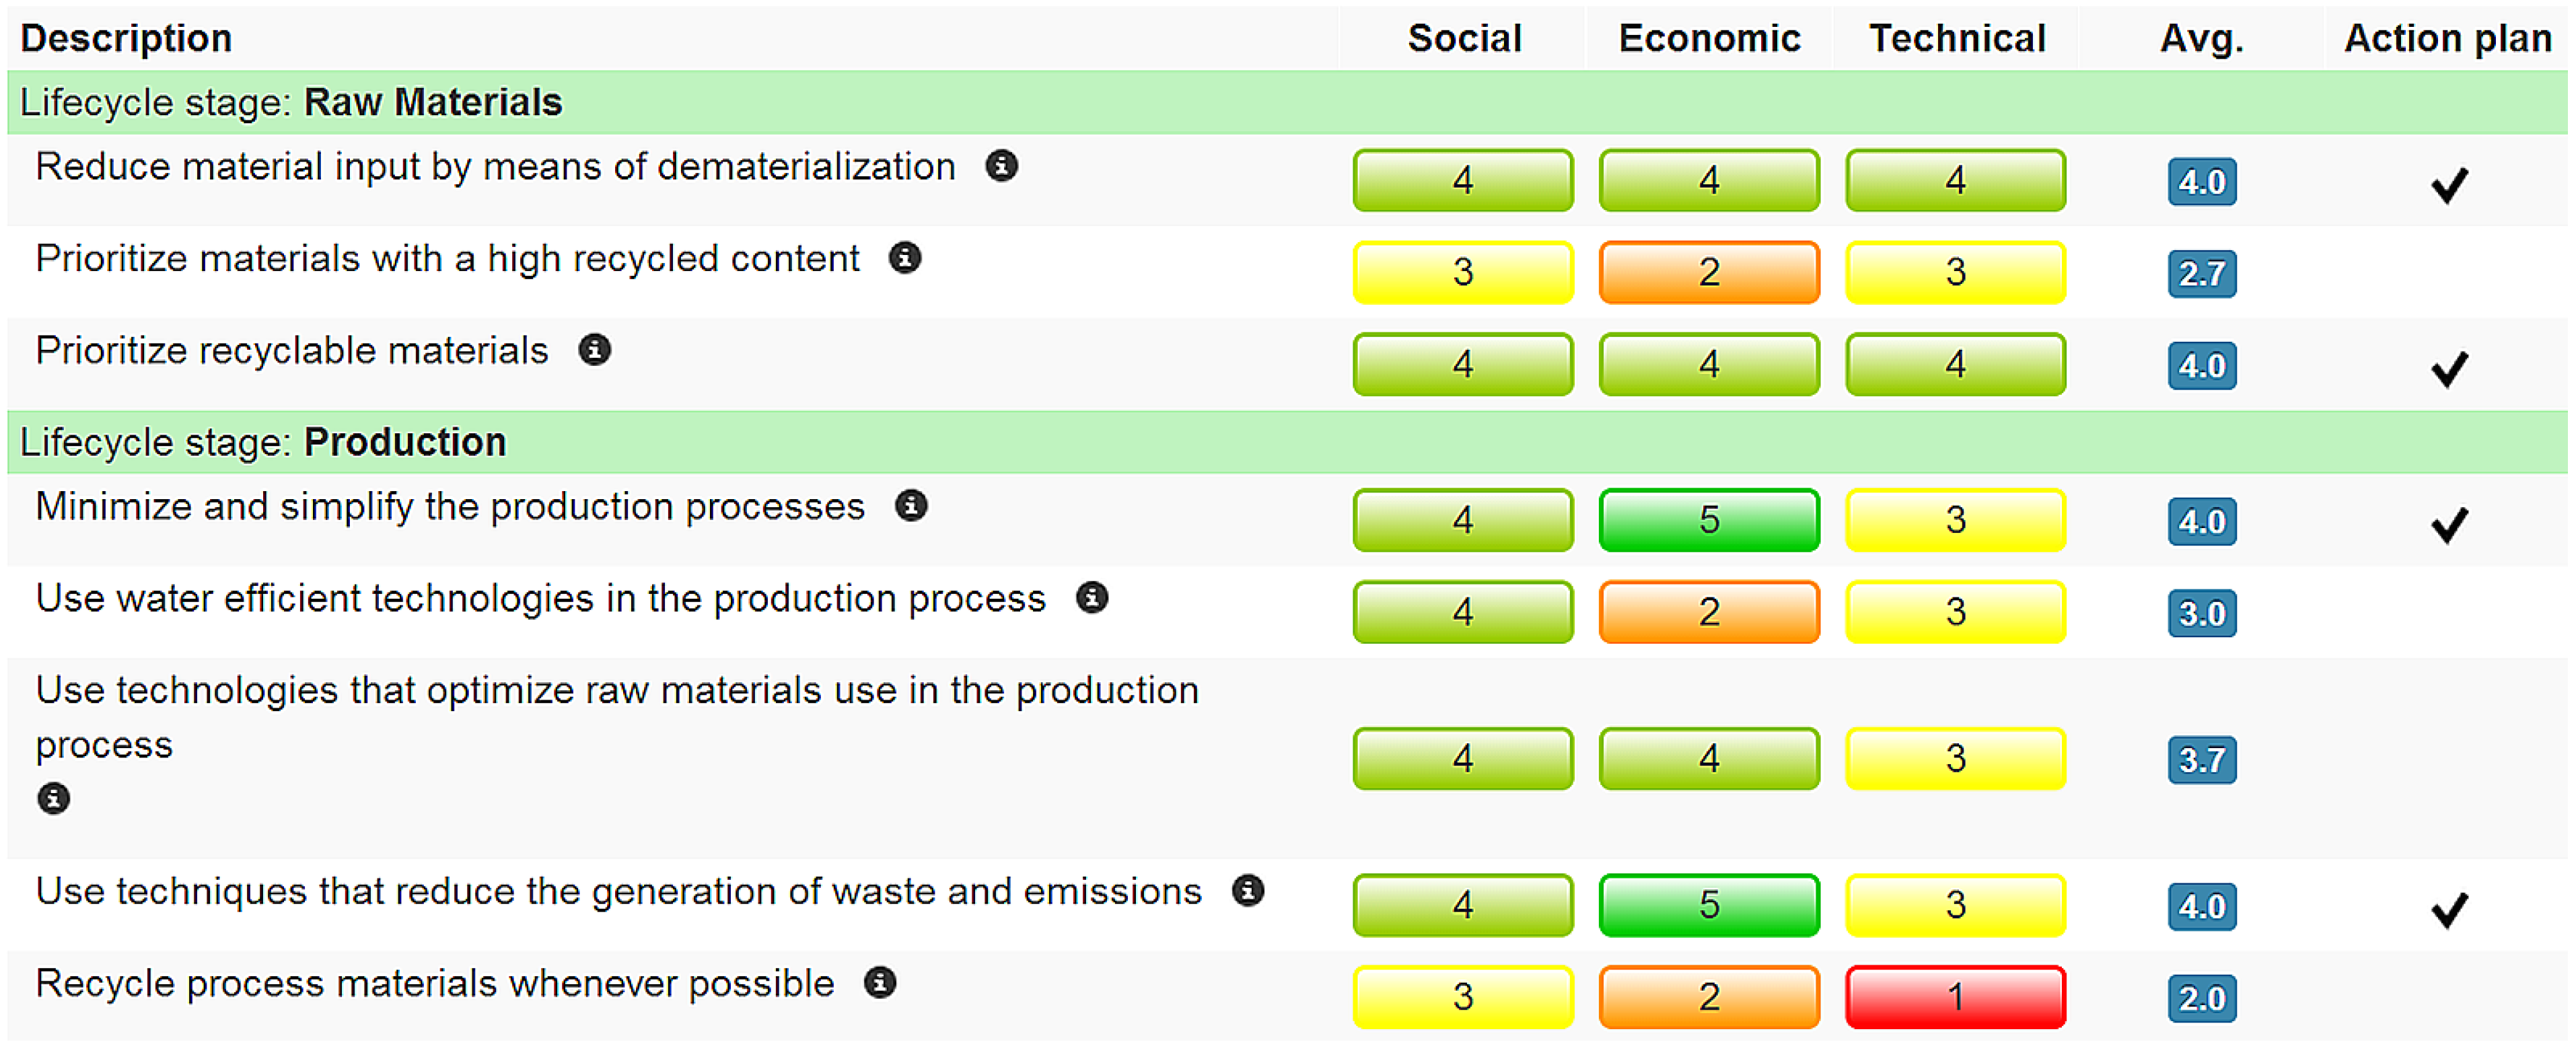Click info icon for waste and emissions
The image size is (2576, 1042).
point(1248,891)
